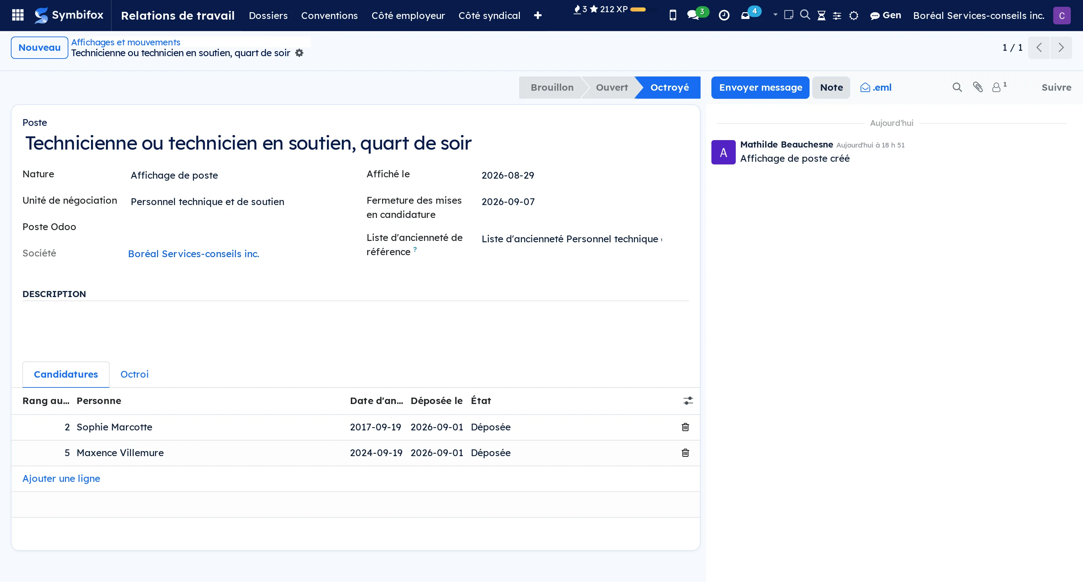Click the Nouveau button
Viewport: 1083px width, 582px height.
tap(40, 47)
